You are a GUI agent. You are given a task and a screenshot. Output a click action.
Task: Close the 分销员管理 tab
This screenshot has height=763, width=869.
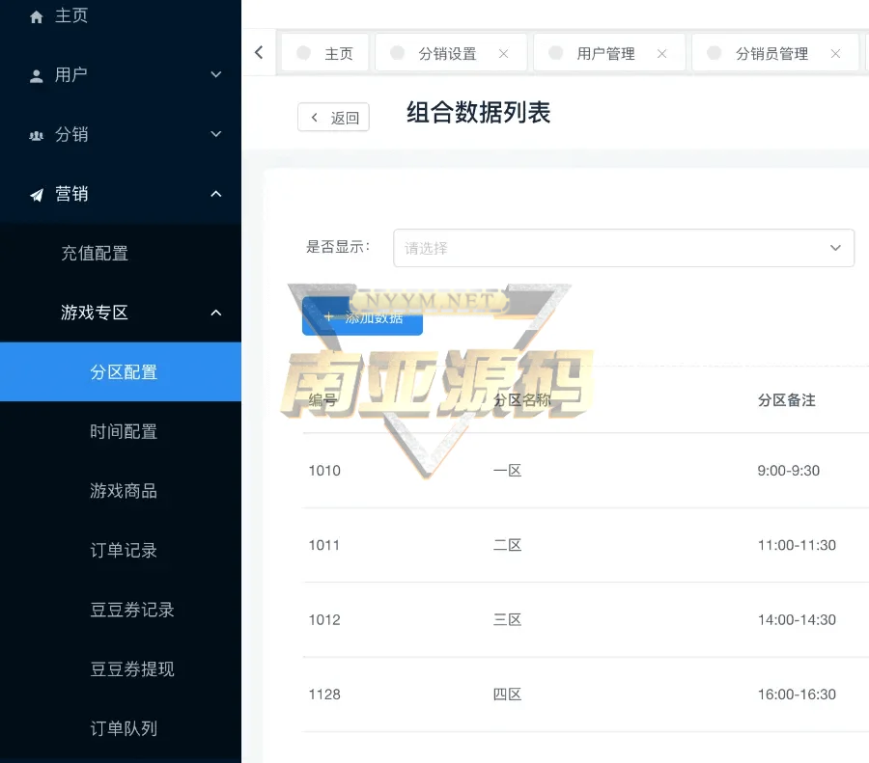pos(834,54)
